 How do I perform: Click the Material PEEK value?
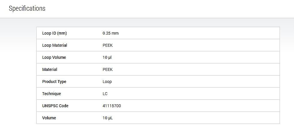pos(108,69)
